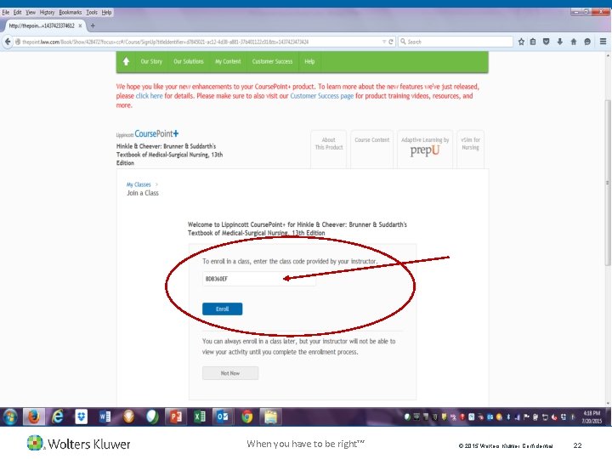This screenshot has height=459, width=612.
Task: Open Microsoft Word from the taskbar
Action: (x=105, y=416)
